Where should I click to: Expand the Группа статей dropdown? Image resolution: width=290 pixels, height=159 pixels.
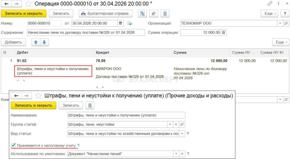170,124
